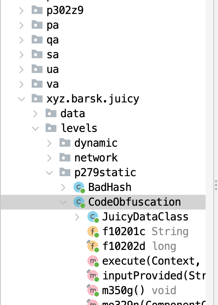This screenshot has height=305, width=218.
Task: Click the f10201c field icon
Action: pos(93,232)
